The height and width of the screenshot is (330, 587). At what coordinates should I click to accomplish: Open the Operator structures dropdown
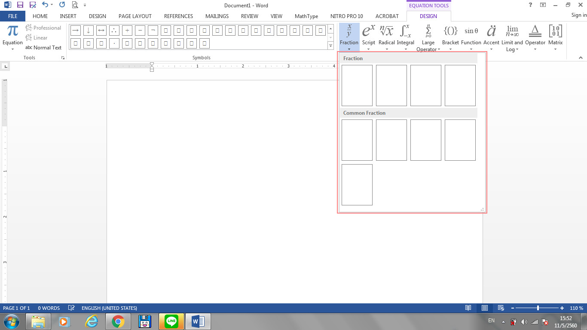pos(535,37)
